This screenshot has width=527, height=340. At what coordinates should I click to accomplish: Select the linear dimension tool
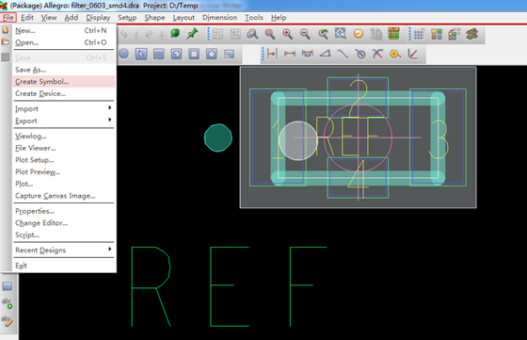click(x=272, y=54)
